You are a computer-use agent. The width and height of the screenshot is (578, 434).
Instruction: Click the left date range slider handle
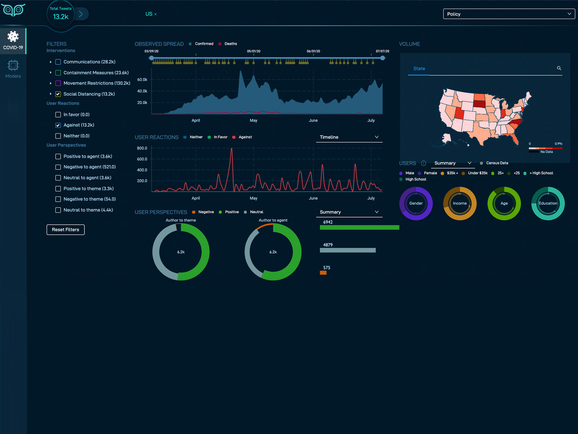click(x=151, y=58)
